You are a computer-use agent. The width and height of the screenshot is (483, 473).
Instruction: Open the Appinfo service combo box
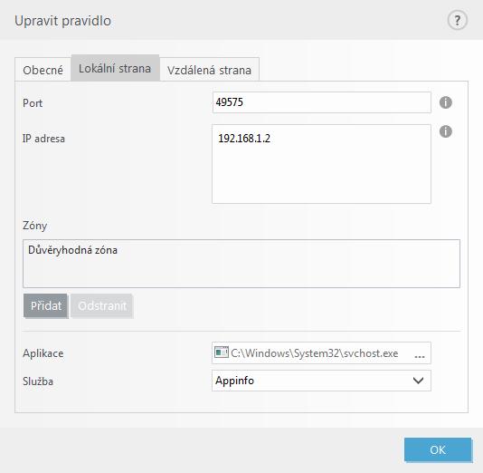tap(321, 381)
